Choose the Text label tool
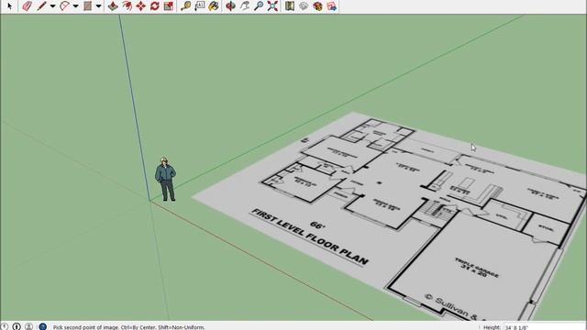The image size is (587, 330). coord(200,6)
